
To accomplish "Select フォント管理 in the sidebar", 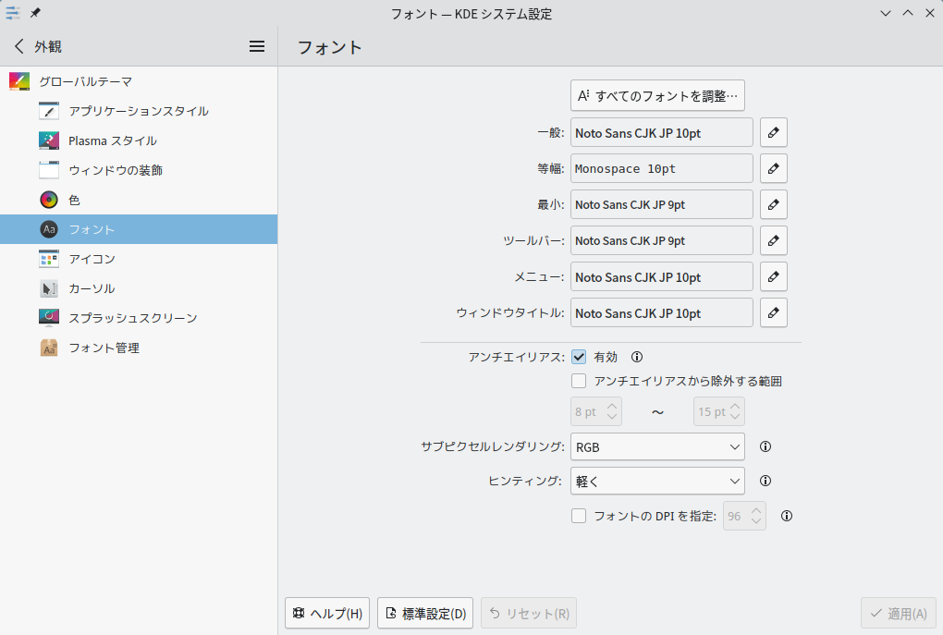I will coord(139,348).
